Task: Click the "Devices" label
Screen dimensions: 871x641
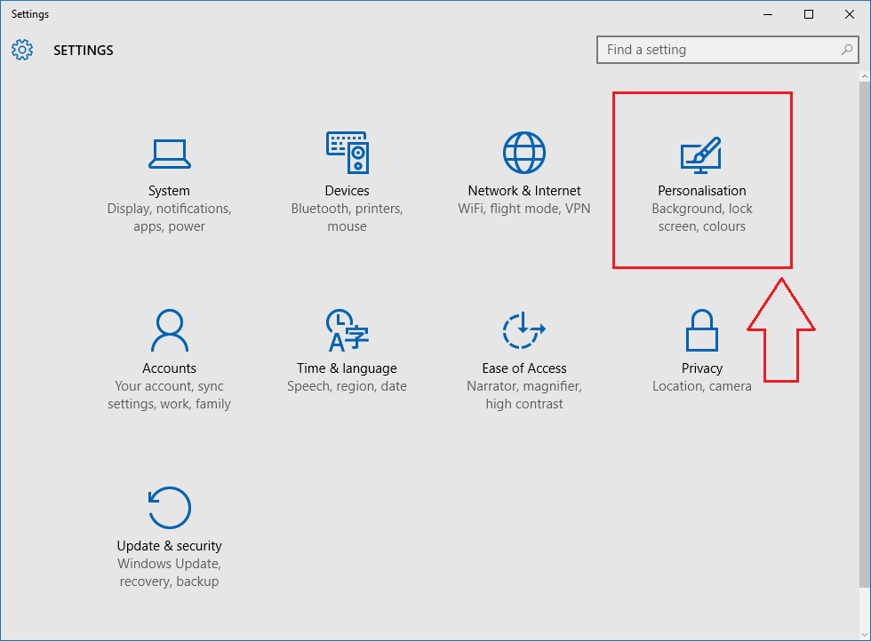Action: tap(348, 191)
